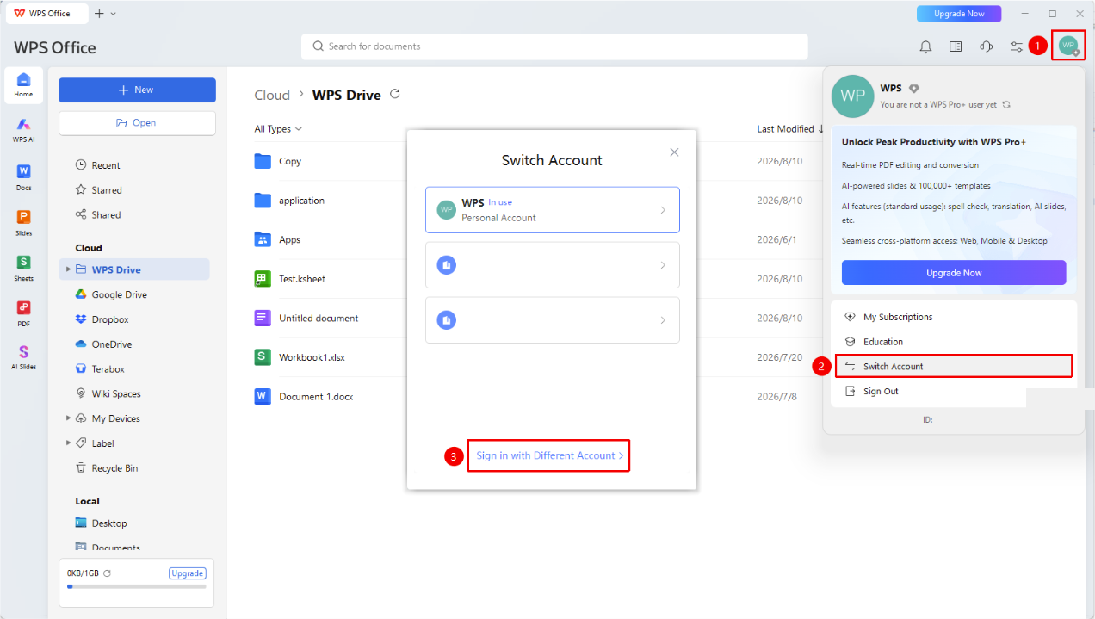Open the notifications bell icon
This screenshot has height=619, width=1095.
925,46
